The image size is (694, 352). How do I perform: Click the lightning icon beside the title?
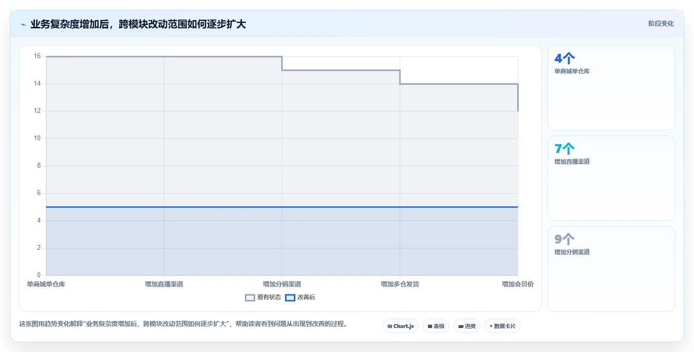pos(23,24)
